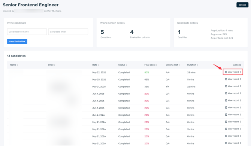Click the 4/4 criteria met cell
Screen dimensions: 251x146
click(167, 73)
